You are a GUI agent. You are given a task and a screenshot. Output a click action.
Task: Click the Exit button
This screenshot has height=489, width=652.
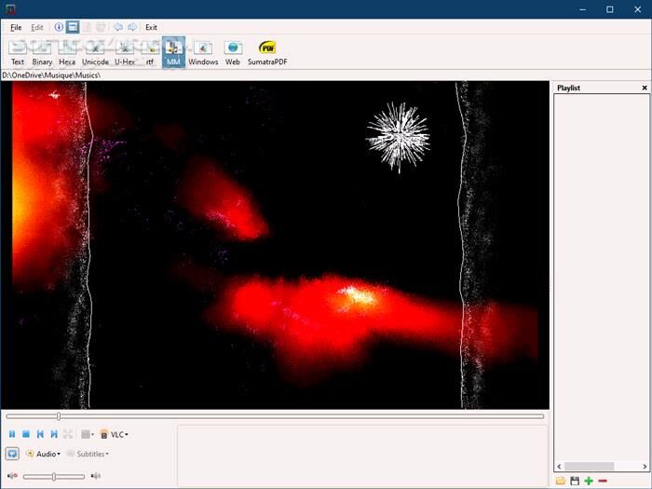pyautogui.click(x=151, y=27)
